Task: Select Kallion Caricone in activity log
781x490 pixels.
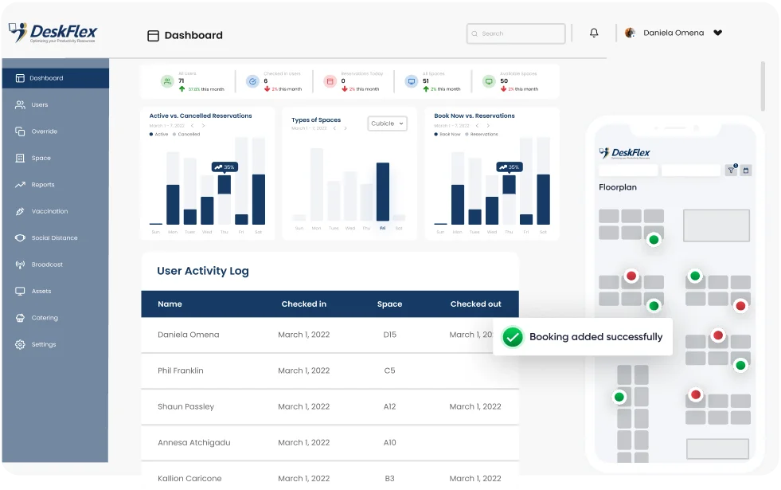Action: (189, 478)
